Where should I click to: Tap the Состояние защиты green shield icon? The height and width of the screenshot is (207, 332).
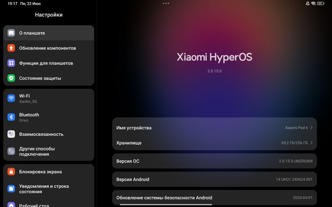tap(11, 78)
